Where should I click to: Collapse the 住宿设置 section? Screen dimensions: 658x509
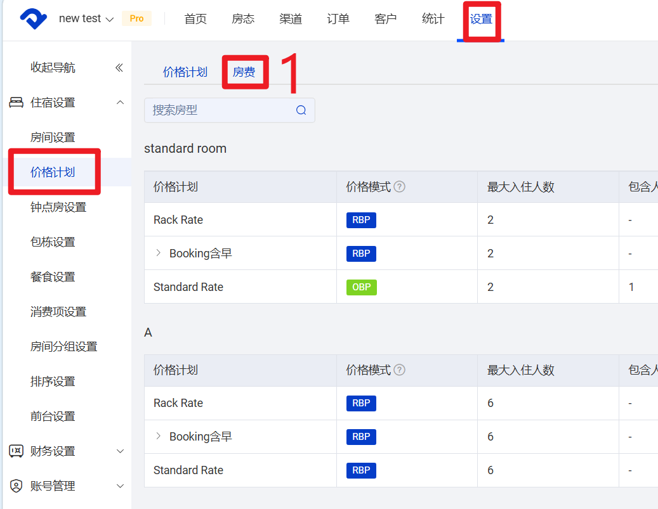coord(120,102)
